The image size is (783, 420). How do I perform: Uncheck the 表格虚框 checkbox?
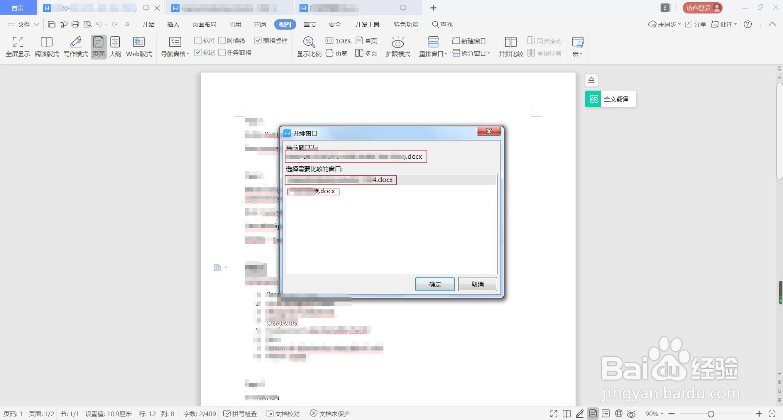pyautogui.click(x=258, y=41)
